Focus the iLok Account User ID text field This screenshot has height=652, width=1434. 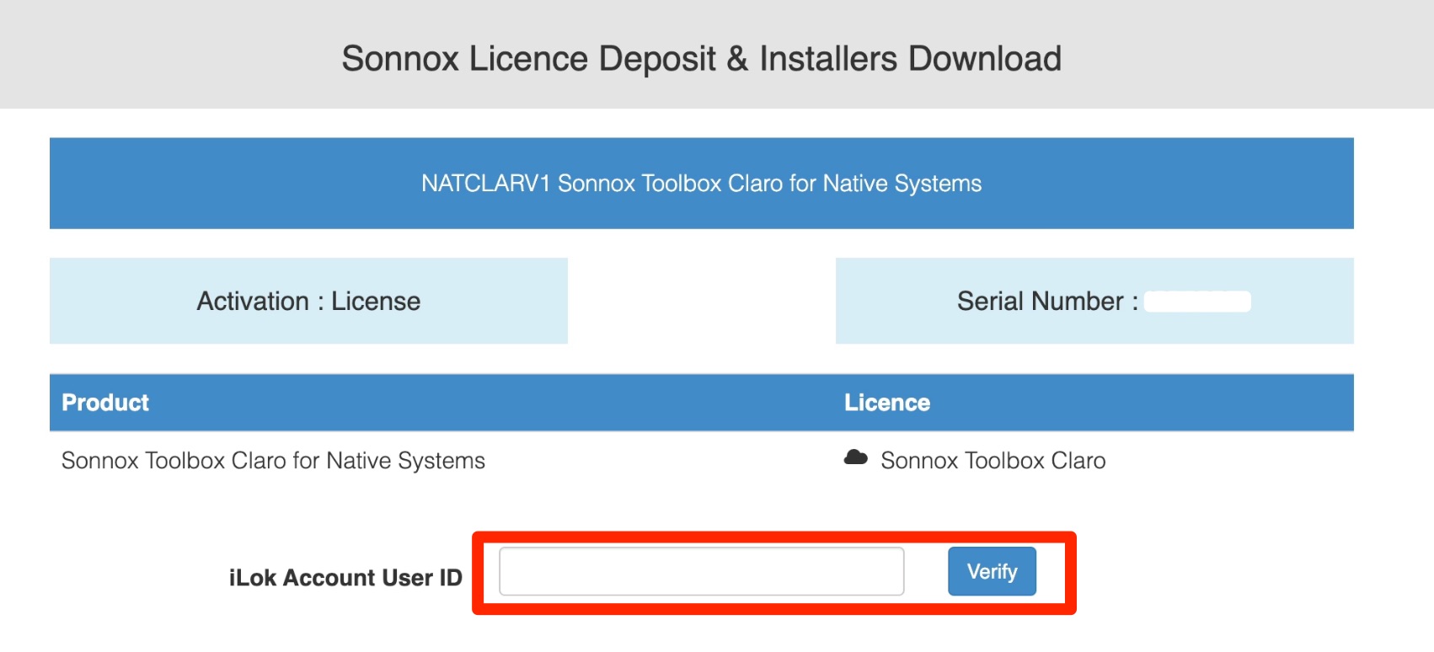click(701, 571)
